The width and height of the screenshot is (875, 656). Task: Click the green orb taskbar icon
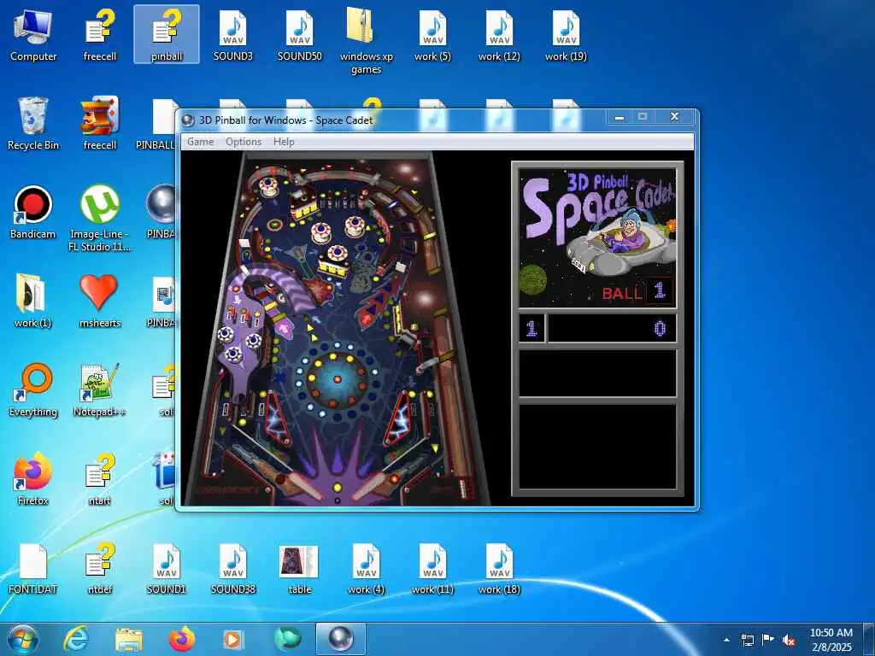[x=287, y=639]
